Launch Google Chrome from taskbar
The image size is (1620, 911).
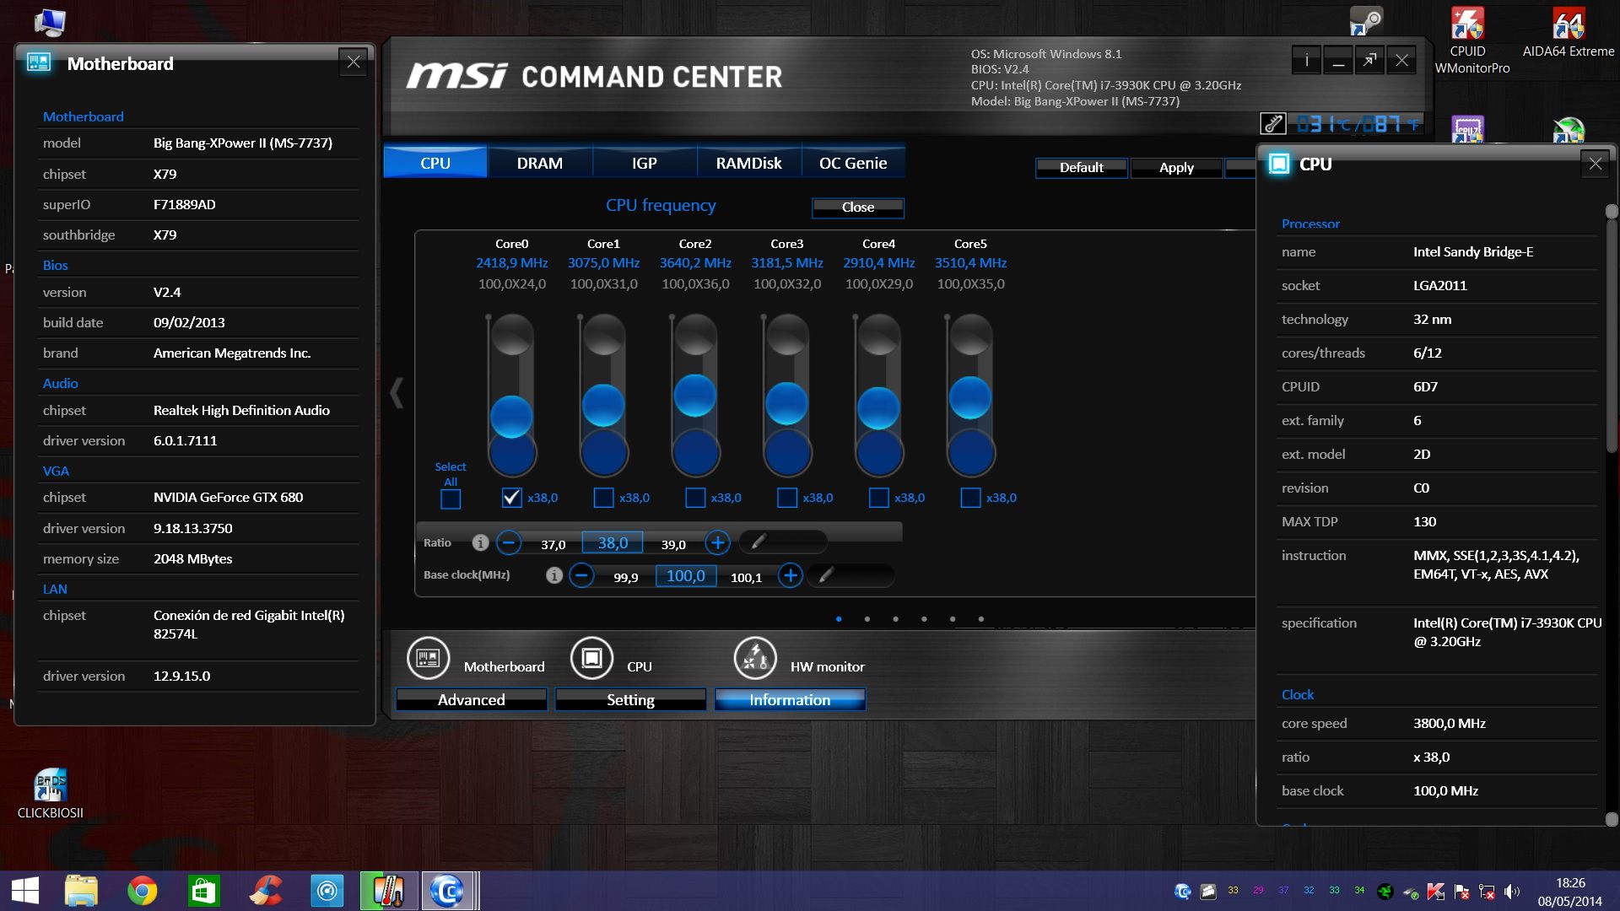[x=143, y=891]
